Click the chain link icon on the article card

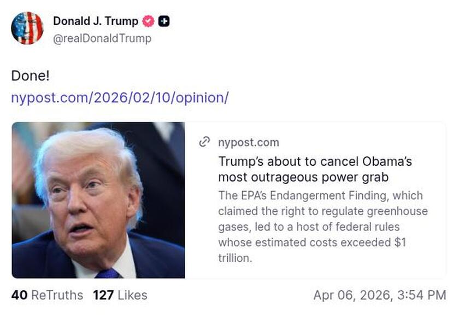(204, 142)
